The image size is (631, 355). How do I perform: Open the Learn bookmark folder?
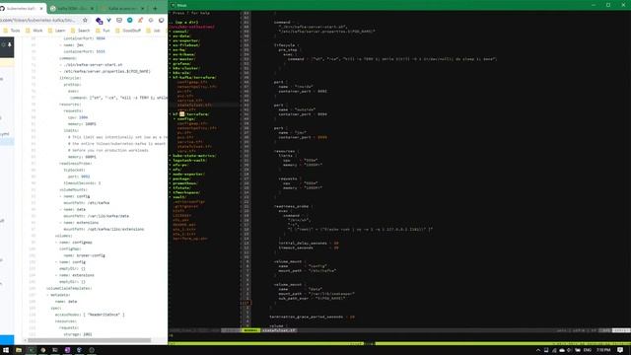(57, 31)
